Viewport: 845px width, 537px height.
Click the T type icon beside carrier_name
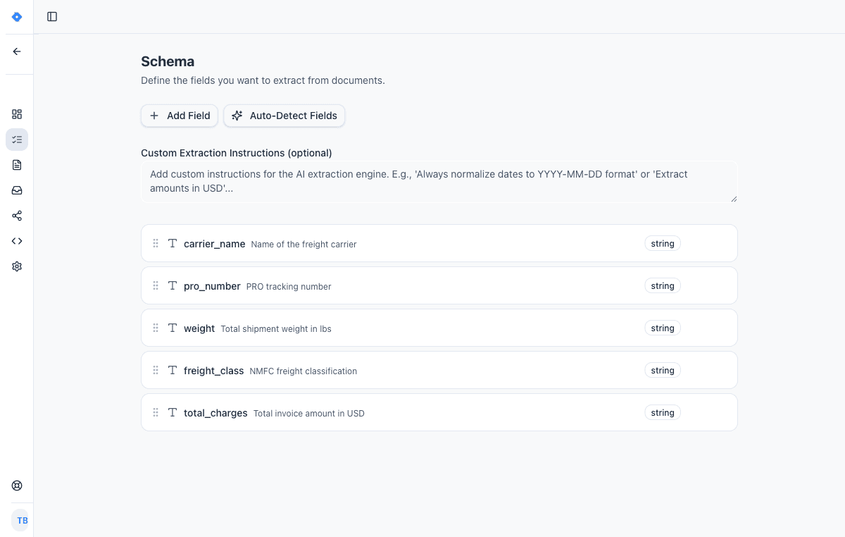coord(173,242)
